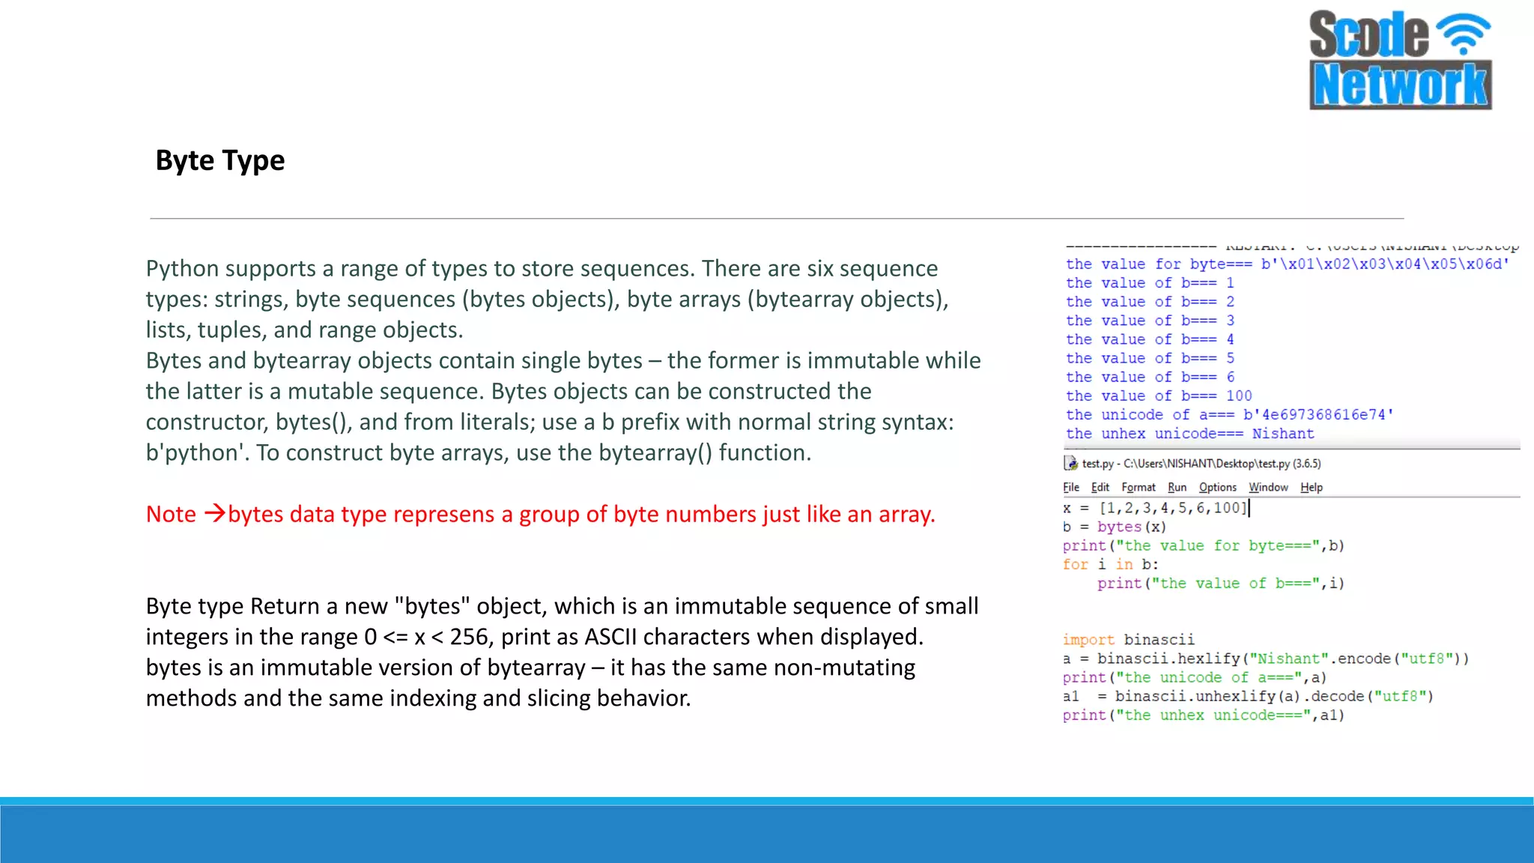The width and height of the screenshot is (1534, 863).
Task: Click the test.py window title text
Action: 1201,464
